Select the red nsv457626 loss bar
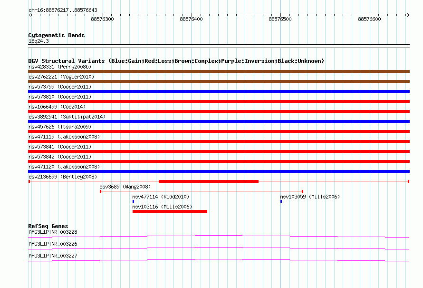This screenshot has height=288, width=423. [219, 131]
